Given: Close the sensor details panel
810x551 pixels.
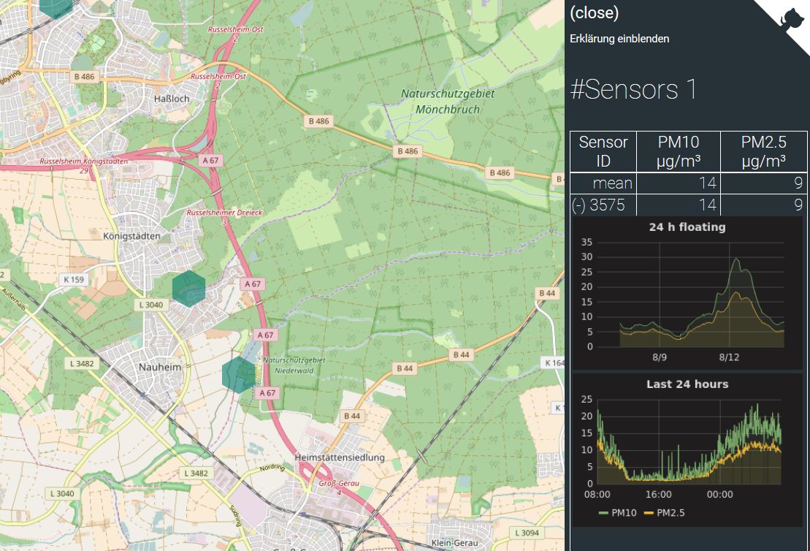Looking at the screenshot, I should point(594,13).
